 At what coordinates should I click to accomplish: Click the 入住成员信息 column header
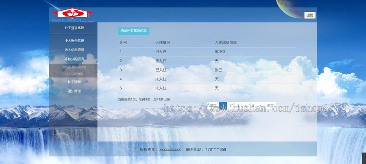pyautogui.click(x=226, y=42)
